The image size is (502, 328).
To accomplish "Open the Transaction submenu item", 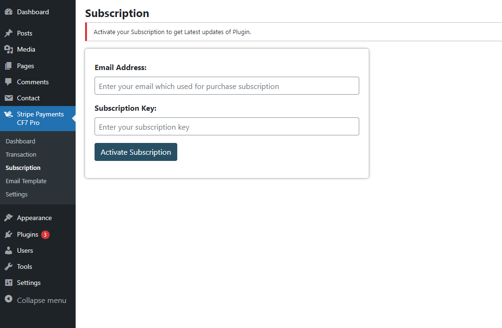I will [21, 154].
